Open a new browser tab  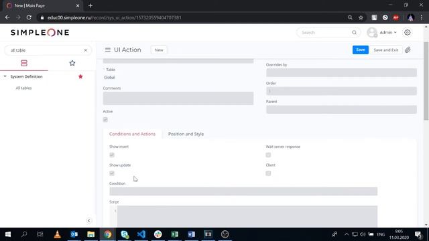(x=90, y=5)
